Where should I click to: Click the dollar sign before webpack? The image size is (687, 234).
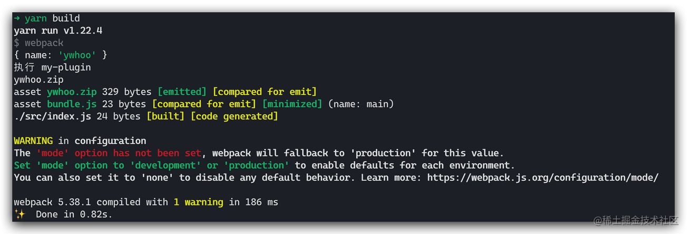click(x=16, y=43)
